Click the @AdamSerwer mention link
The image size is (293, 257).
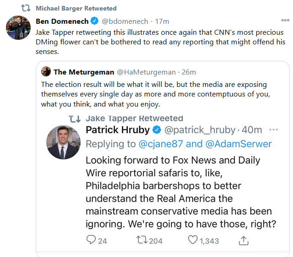238,144
